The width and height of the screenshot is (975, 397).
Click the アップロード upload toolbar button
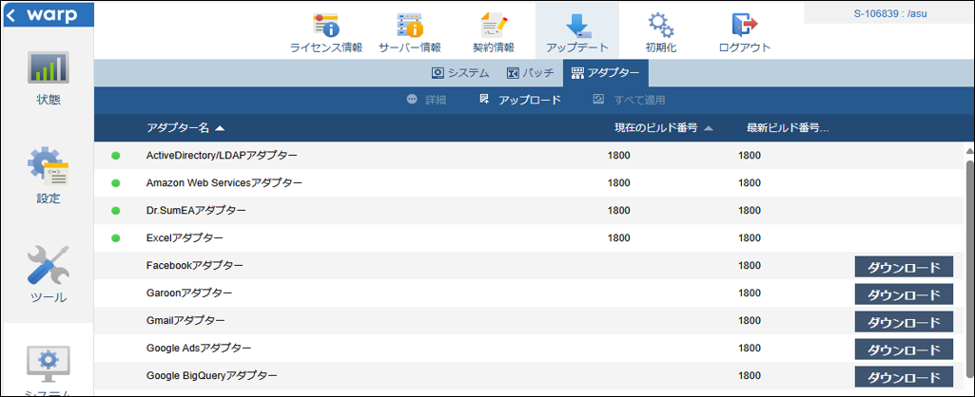tap(520, 100)
